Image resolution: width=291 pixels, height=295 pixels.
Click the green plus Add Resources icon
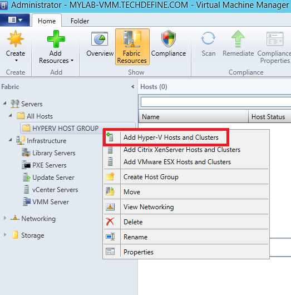click(x=56, y=39)
